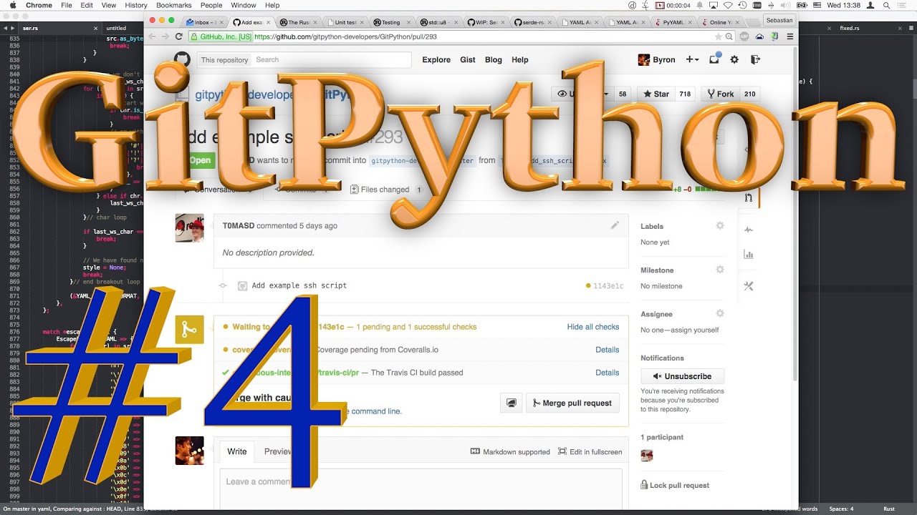This screenshot has width=917, height=515.
Task: Open commit 1143e1c link
Action: click(x=608, y=285)
